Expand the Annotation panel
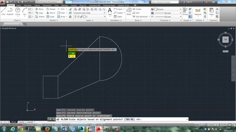Viewport: 236px width, 132px height. click(116, 21)
